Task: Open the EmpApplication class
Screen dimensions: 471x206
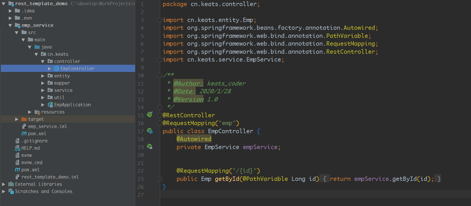Action: pyautogui.click(x=72, y=105)
